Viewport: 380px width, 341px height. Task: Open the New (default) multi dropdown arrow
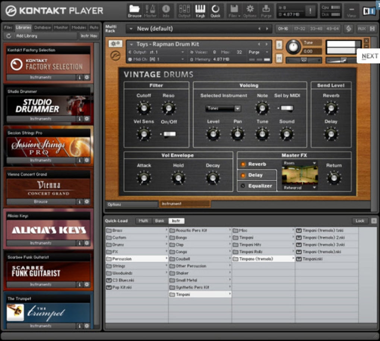click(131, 29)
